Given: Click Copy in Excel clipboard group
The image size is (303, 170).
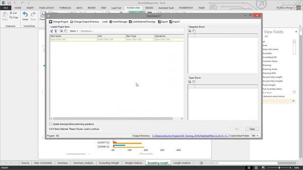Looking at the screenshot, I should pyautogui.click(x=14, y=17).
